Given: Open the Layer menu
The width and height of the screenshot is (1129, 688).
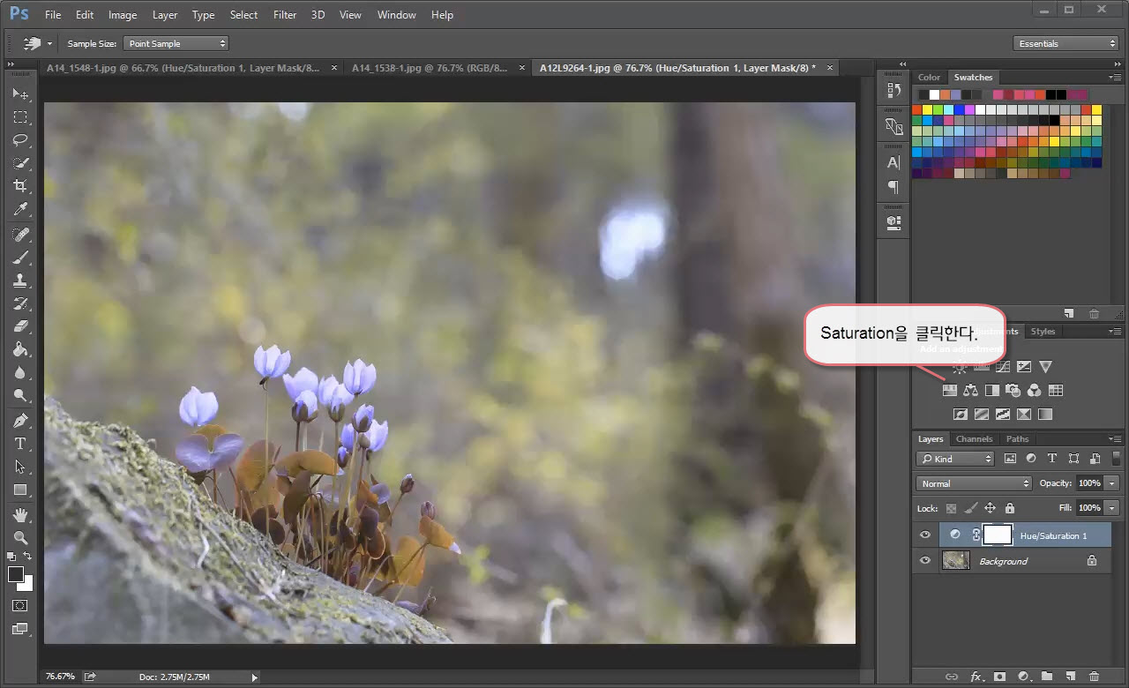Looking at the screenshot, I should (x=165, y=15).
